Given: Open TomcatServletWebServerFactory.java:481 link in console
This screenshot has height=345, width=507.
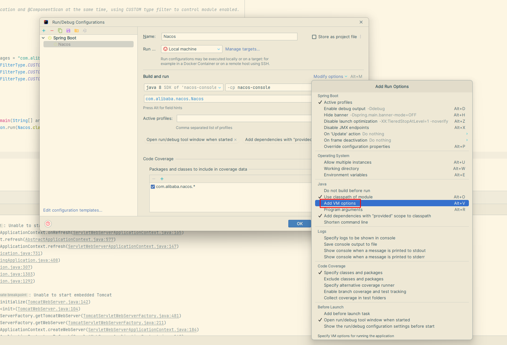Looking at the screenshot, I should pyautogui.click(x=131, y=316).
